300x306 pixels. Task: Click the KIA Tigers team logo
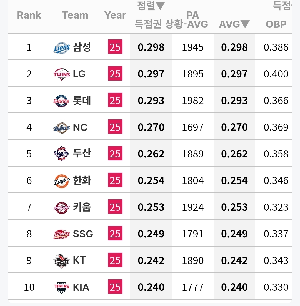(61, 287)
